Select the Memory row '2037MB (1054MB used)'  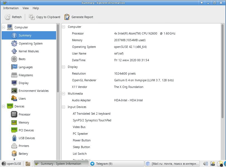[x=141, y=40]
